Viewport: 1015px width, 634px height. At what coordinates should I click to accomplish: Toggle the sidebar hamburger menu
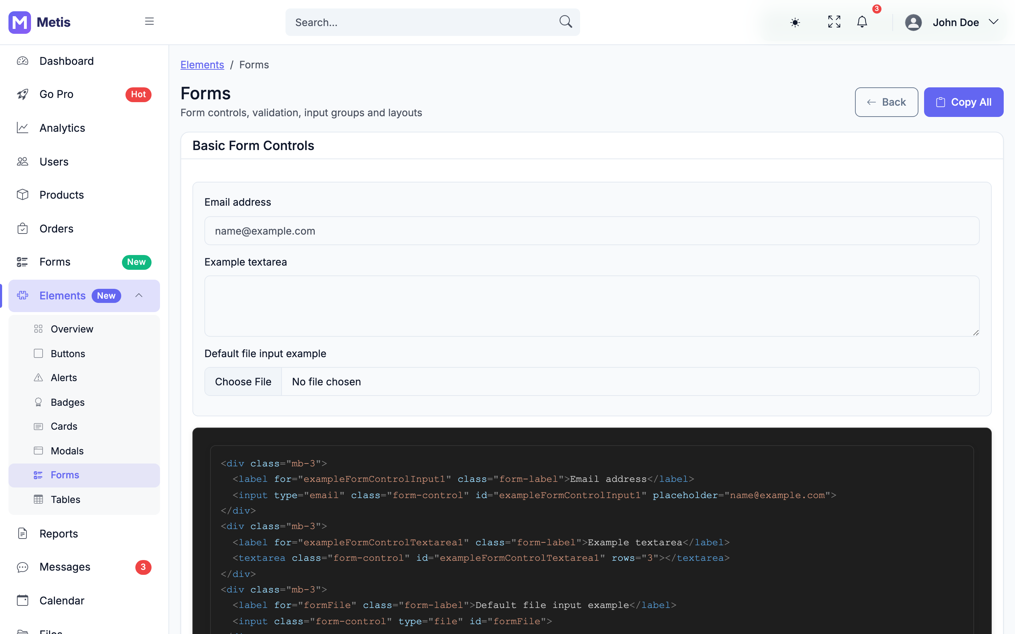point(149,21)
